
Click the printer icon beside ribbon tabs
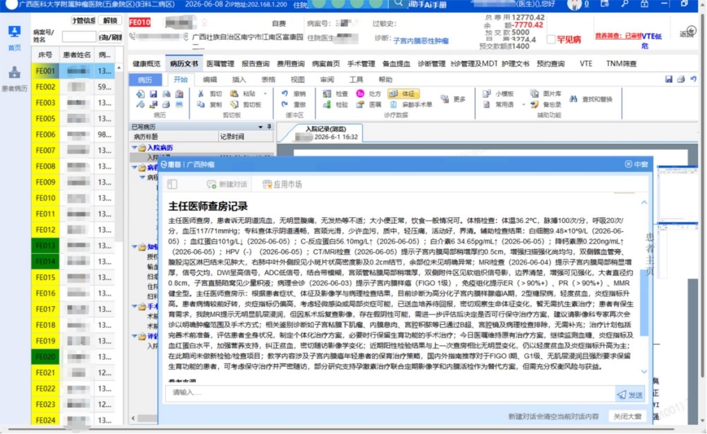pyautogui.click(x=681, y=79)
